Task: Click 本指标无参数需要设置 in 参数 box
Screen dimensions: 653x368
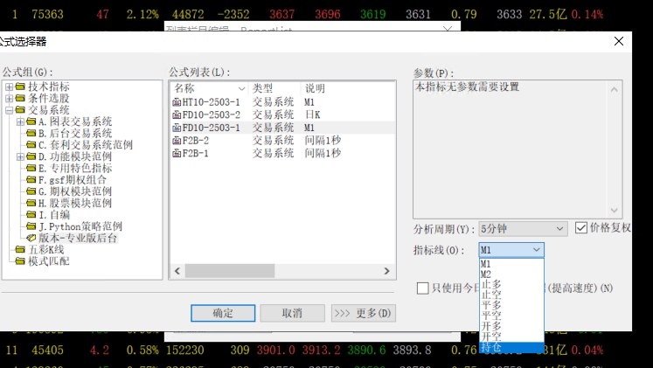Action: pyautogui.click(x=468, y=87)
